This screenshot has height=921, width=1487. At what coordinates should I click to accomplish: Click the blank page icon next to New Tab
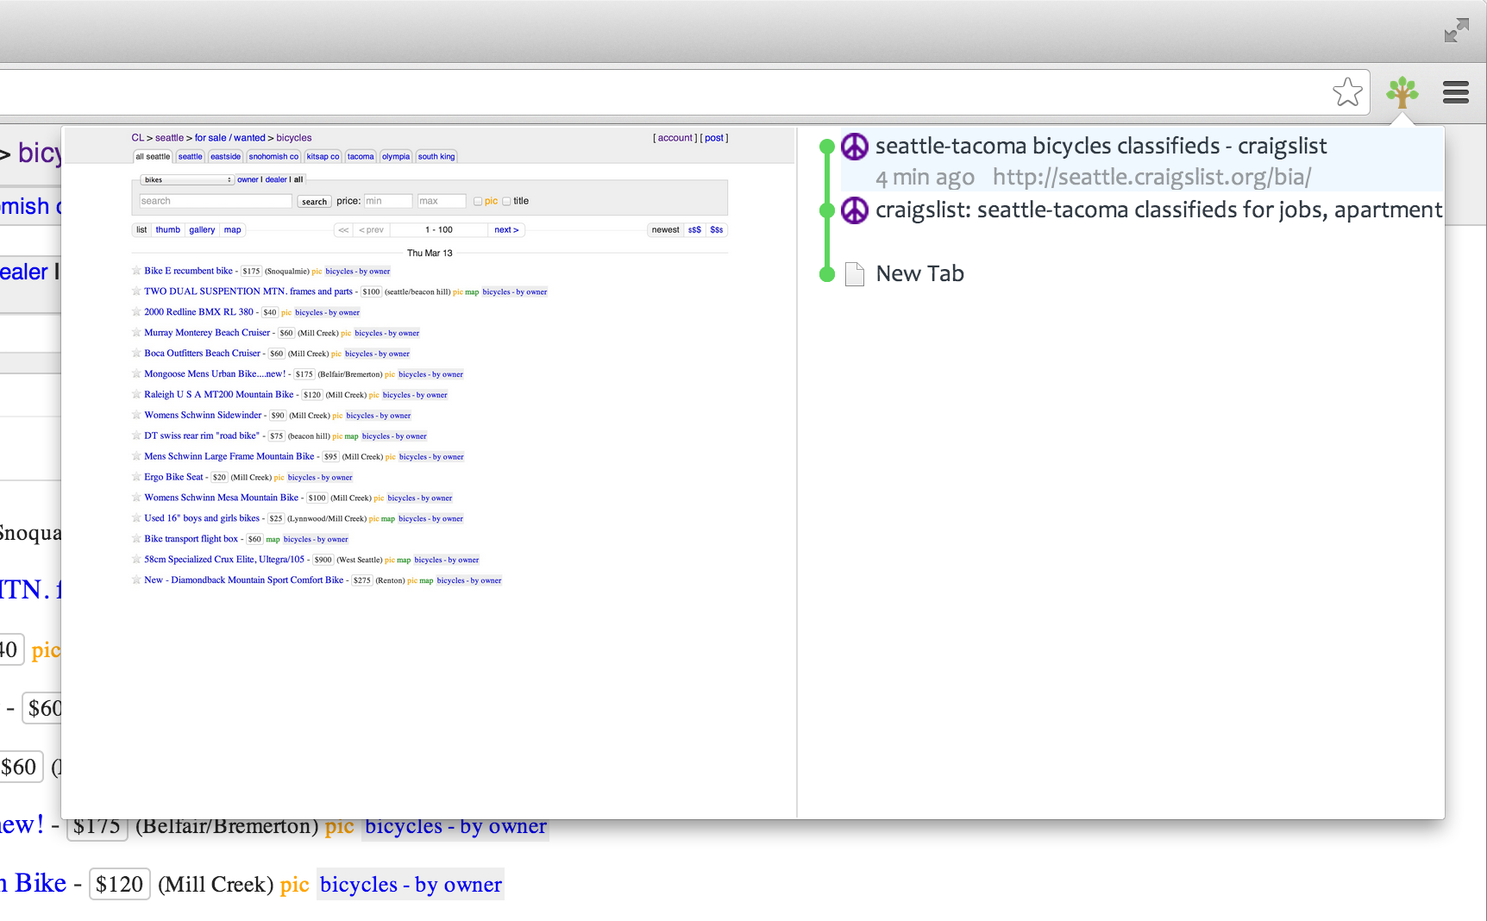[x=855, y=274]
